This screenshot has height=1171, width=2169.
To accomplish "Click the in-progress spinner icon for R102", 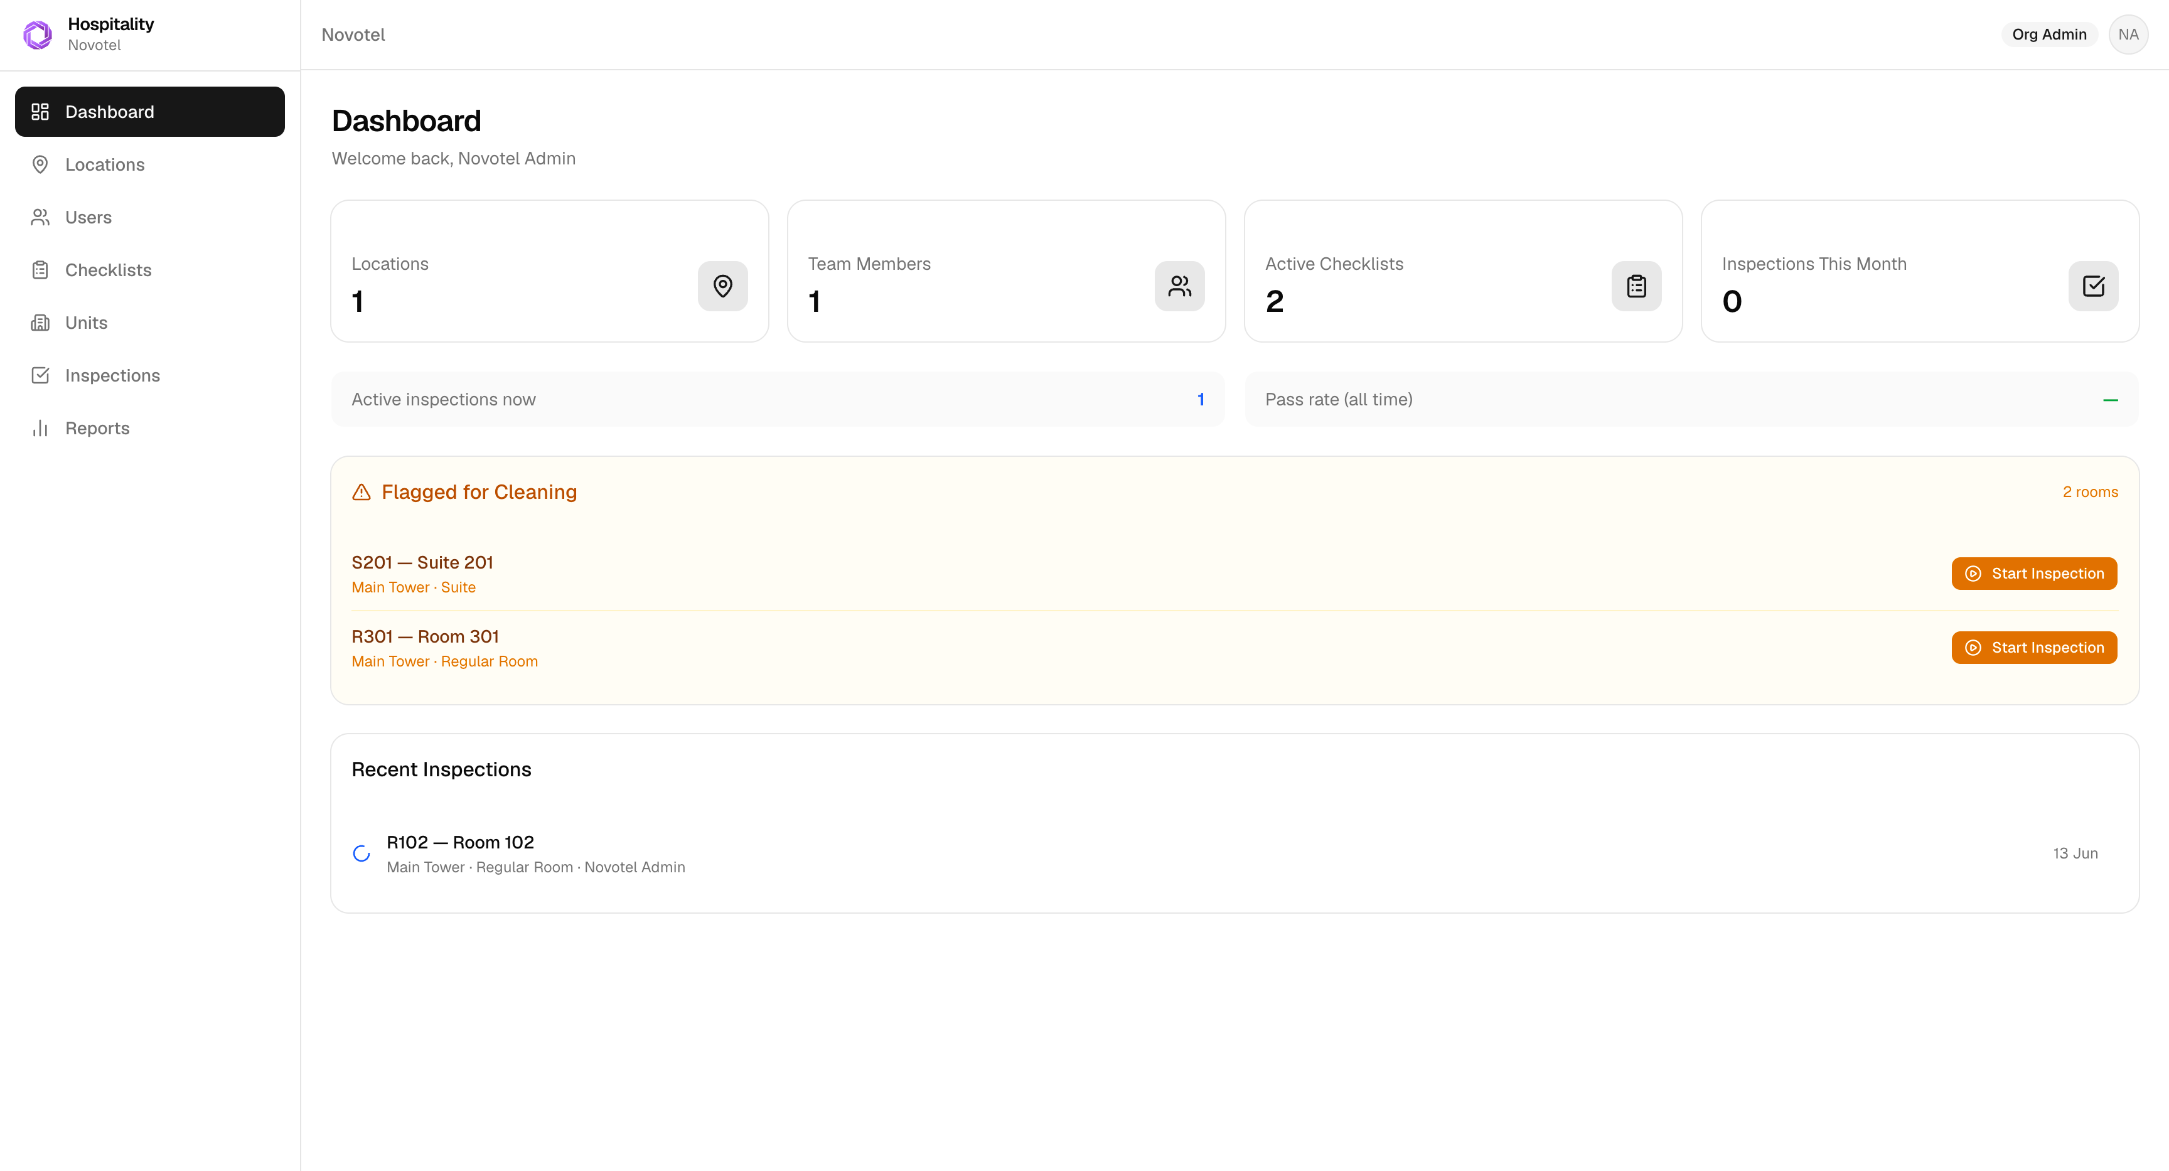I will pos(361,853).
